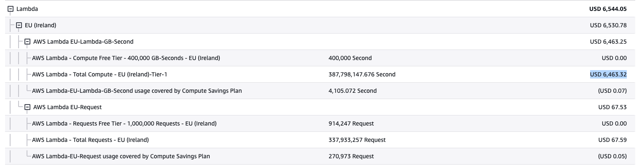
Task: Collapse AWS Lambda EU-Lambda-GB-Second group
Action: click(x=27, y=42)
